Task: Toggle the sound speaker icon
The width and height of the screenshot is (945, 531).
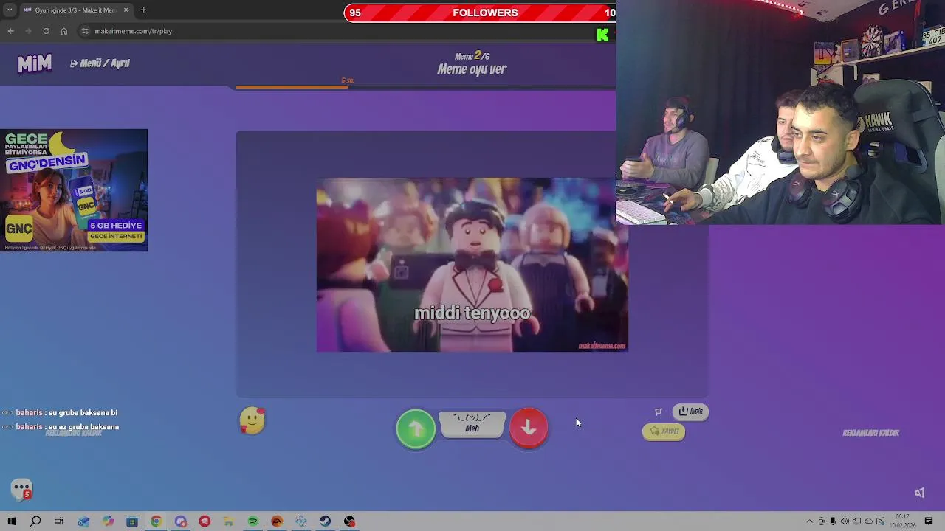Action: pos(920,493)
